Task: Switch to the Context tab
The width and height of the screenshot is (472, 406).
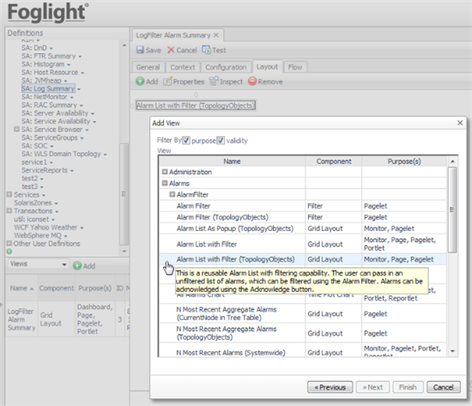Action: coord(183,67)
